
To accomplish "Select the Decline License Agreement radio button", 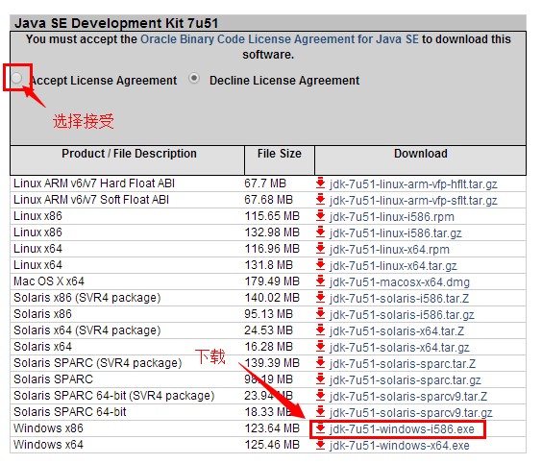I will tap(194, 79).
